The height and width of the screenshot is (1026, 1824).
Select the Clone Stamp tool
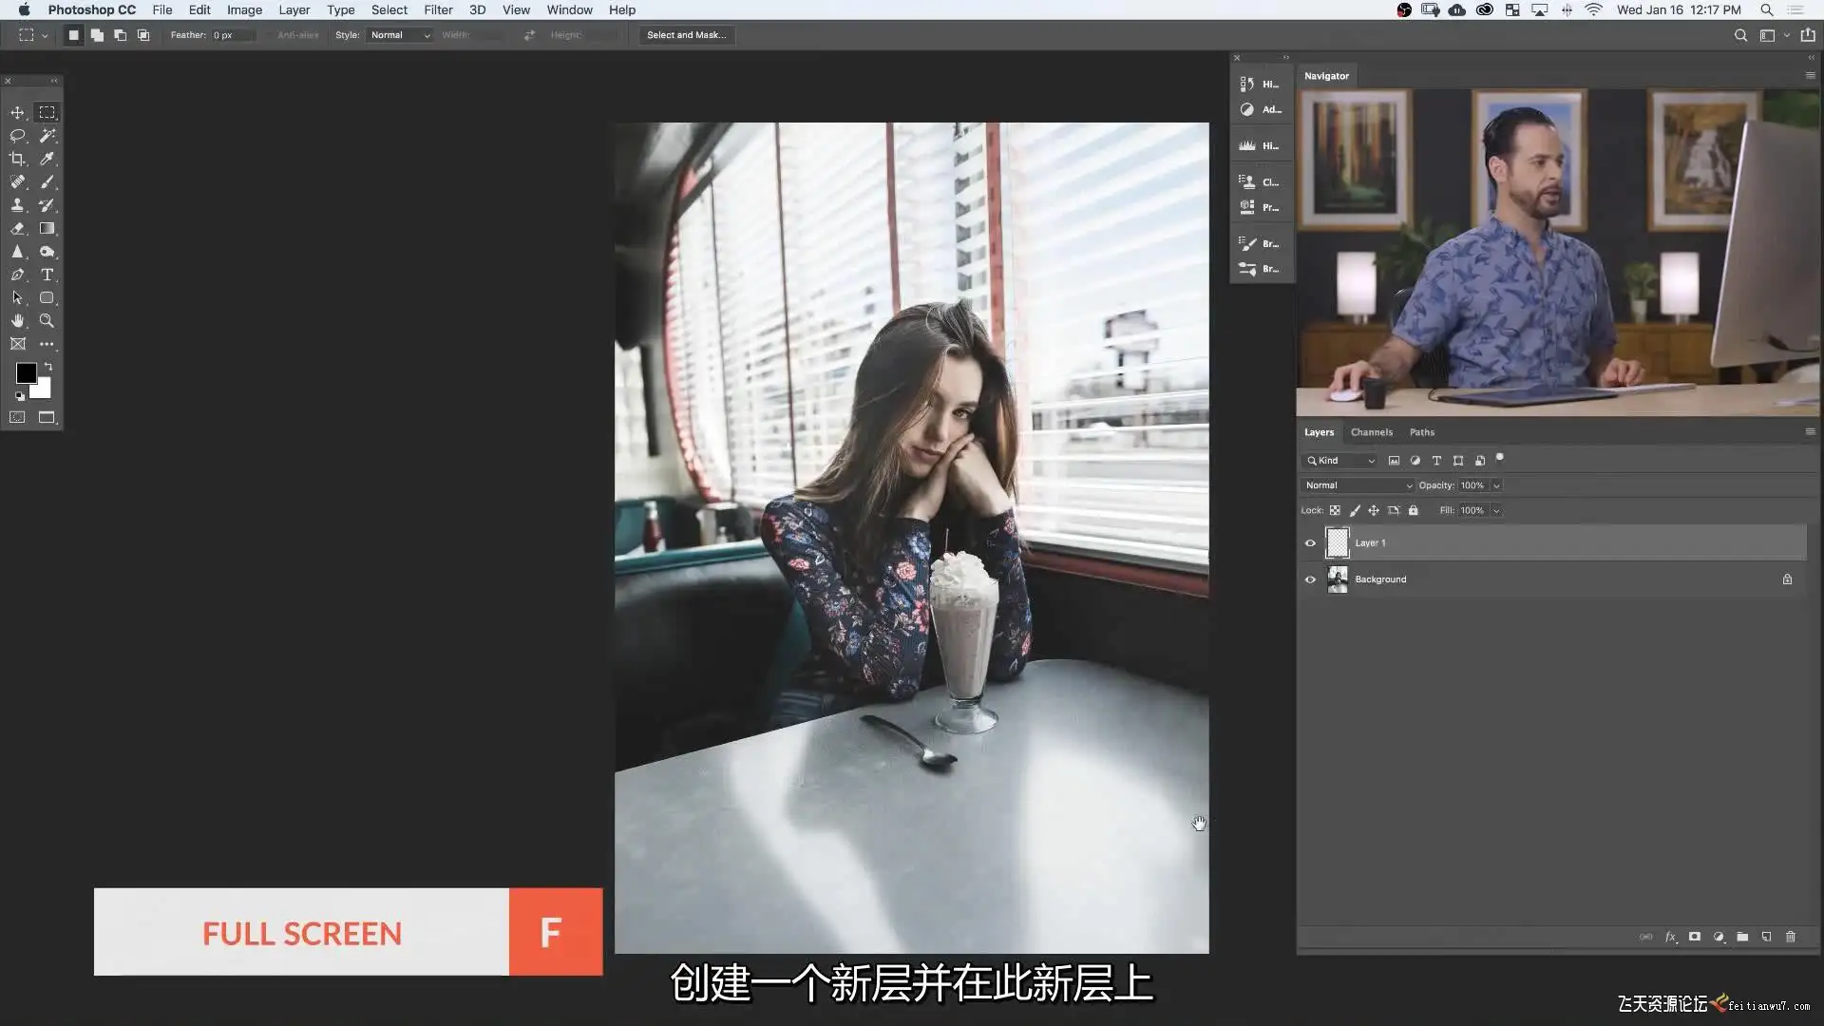tap(17, 205)
